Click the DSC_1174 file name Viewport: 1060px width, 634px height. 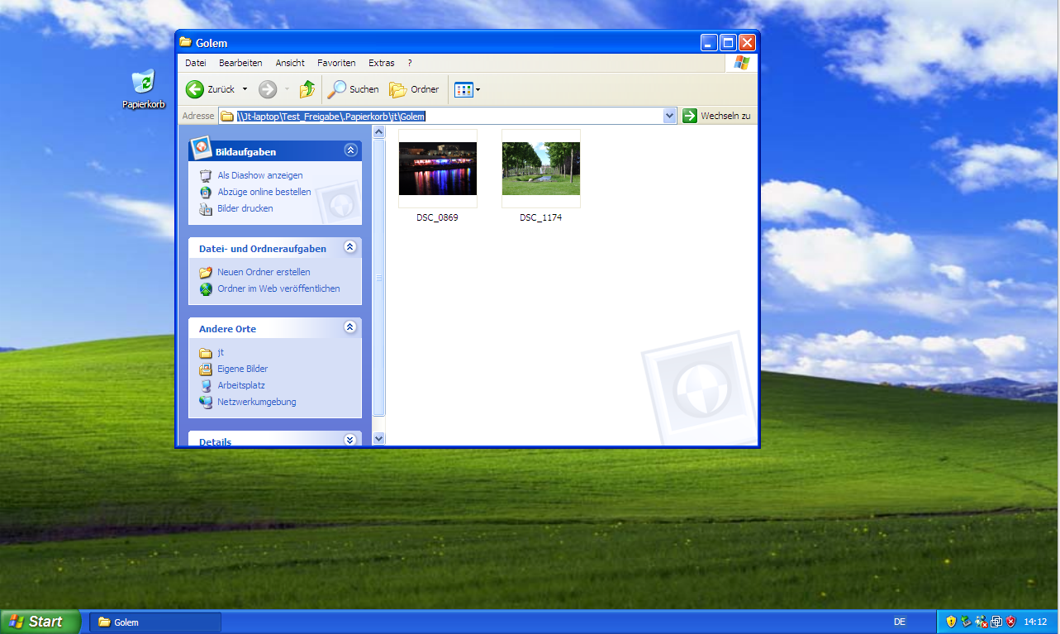pos(541,217)
